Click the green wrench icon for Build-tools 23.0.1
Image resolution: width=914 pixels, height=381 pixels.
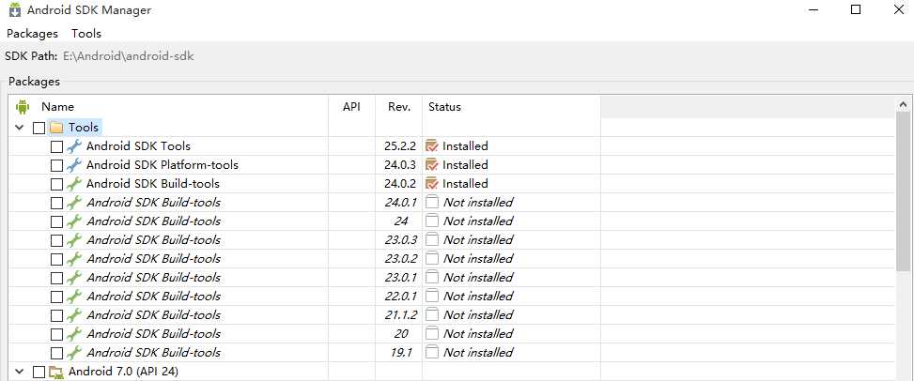[73, 277]
